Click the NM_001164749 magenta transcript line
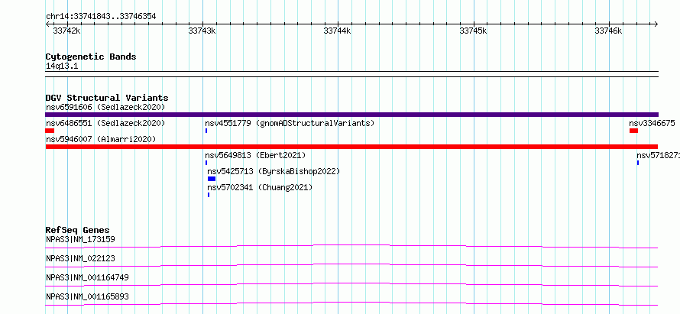This screenshot has width=680, height=314. click(x=351, y=284)
